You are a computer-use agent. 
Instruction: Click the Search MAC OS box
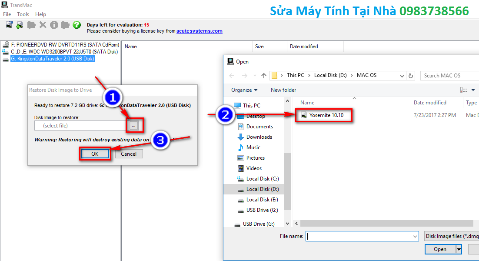(x=451, y=76)
